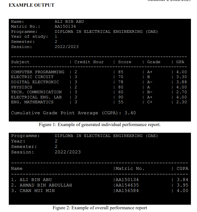Click the Cumulative Grade Point Average 3.40 line
This screenshot has height=212, width=197.
73,113
